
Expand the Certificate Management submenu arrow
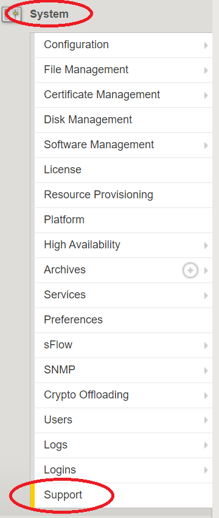click(x=206, y=95)
